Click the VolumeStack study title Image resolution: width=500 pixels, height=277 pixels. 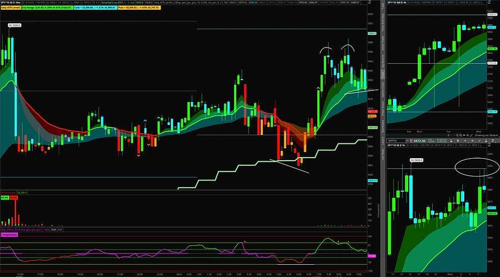[8, 192]
